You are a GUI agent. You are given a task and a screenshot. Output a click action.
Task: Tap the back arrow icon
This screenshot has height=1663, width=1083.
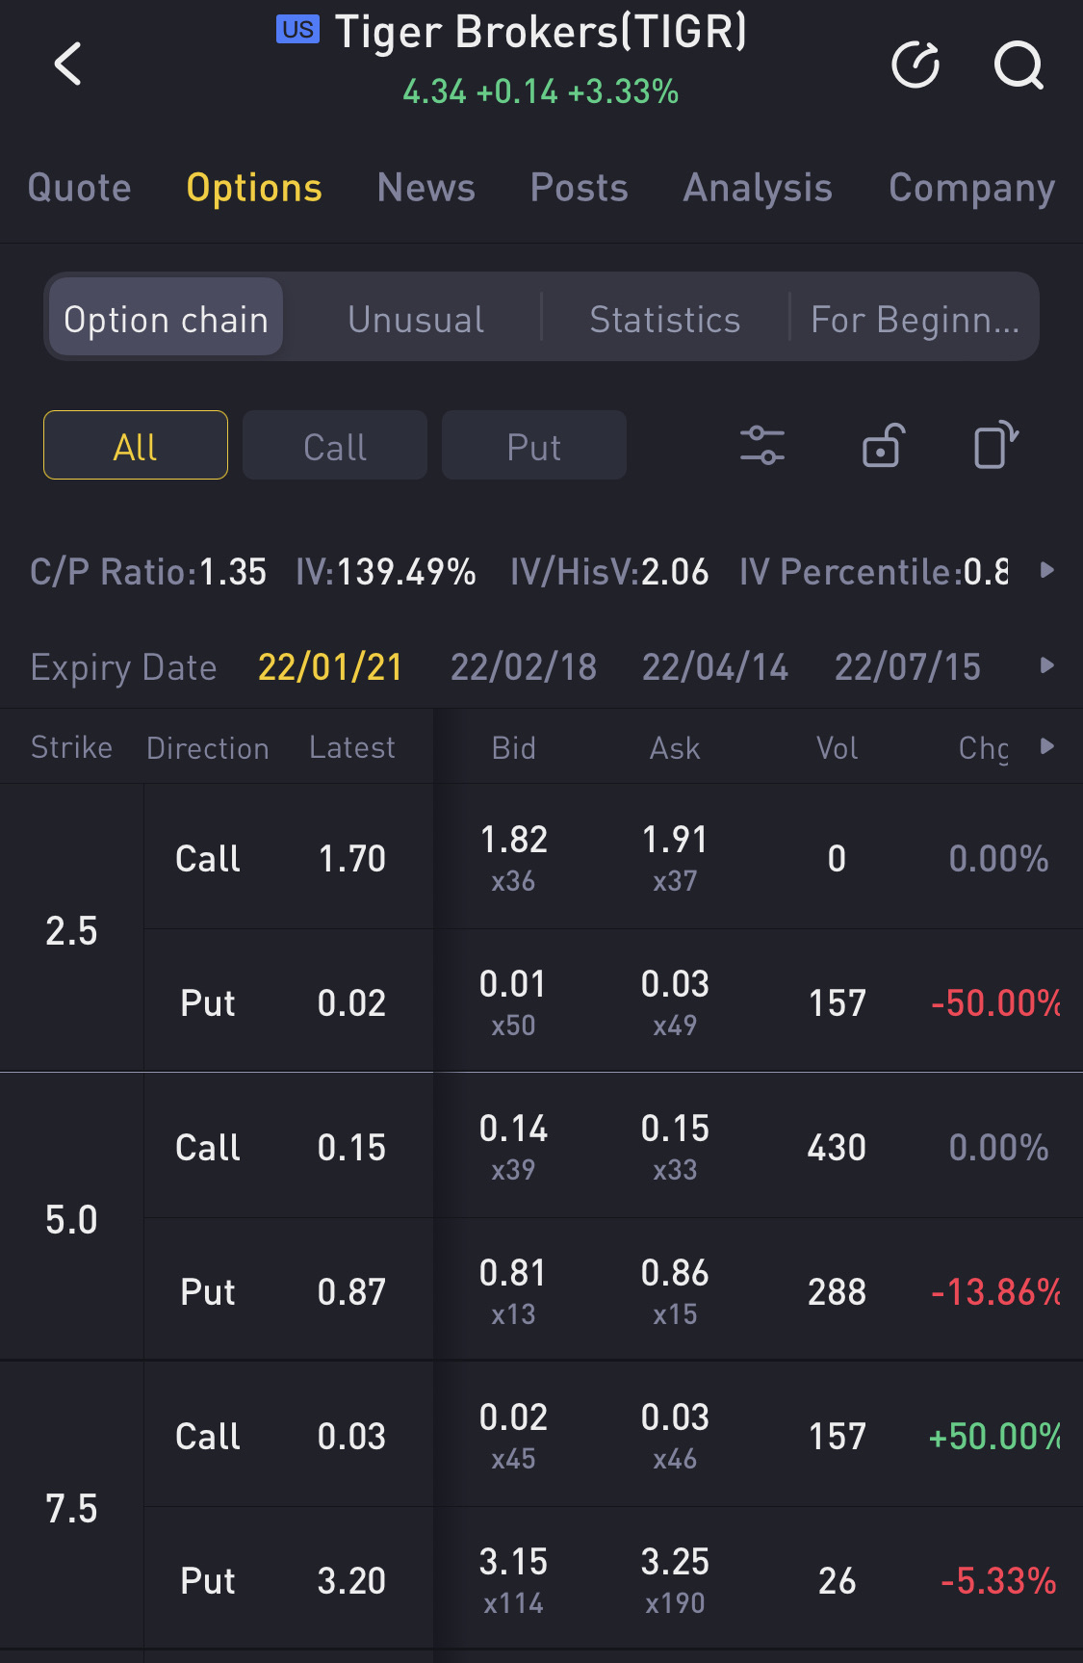click(68, 65)
